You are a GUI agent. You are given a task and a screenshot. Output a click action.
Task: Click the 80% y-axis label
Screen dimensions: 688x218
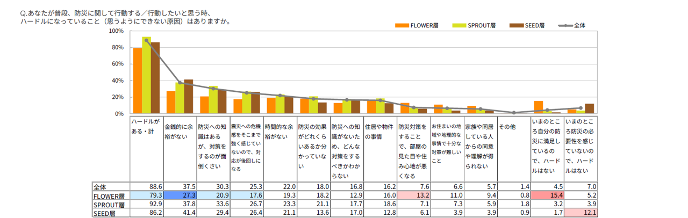118,48
